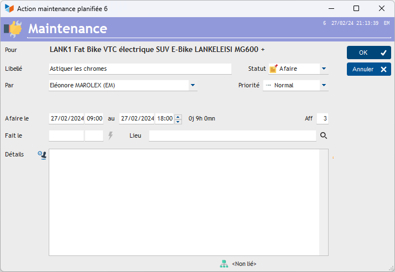Open the Statut dropdown arrow
The width and height of the screenshot is (395, 272).
pyautogui.click(x=324, y=69)
